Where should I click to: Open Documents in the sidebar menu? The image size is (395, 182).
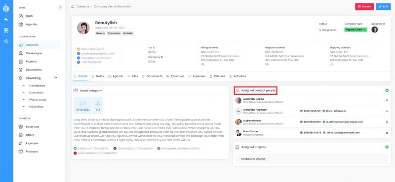coord(34,70)
